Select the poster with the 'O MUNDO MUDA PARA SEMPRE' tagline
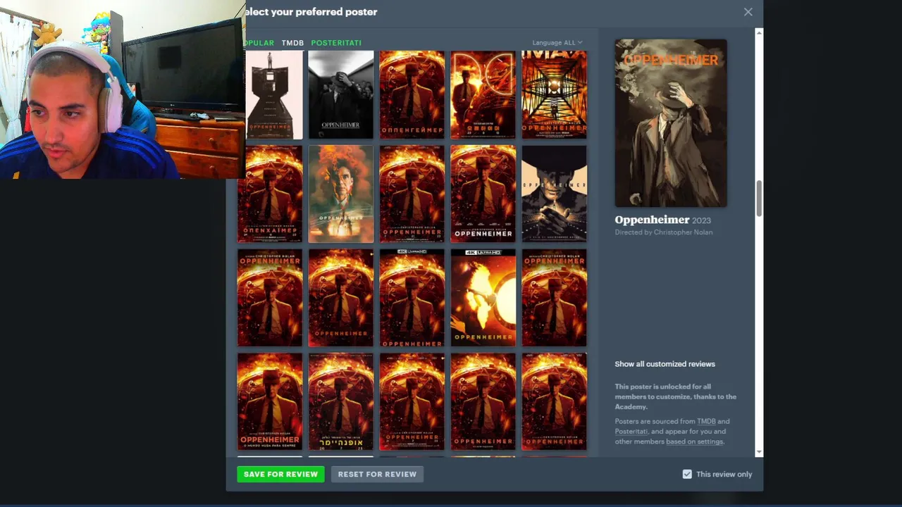 pos(270,401)
